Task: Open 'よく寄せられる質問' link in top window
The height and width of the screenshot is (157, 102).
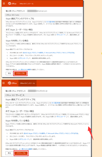Action: click(25, 70)
